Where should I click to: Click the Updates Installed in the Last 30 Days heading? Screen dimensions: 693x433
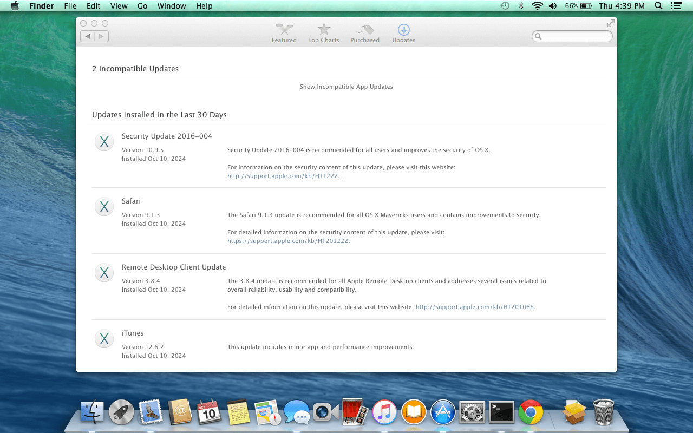pyautogui.click(x=159, y=115)
